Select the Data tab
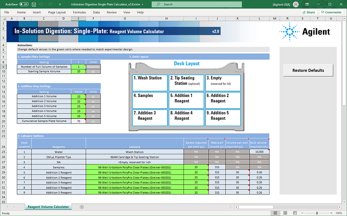The height and width of the screenshot is (216, 347). coord(96,12)
